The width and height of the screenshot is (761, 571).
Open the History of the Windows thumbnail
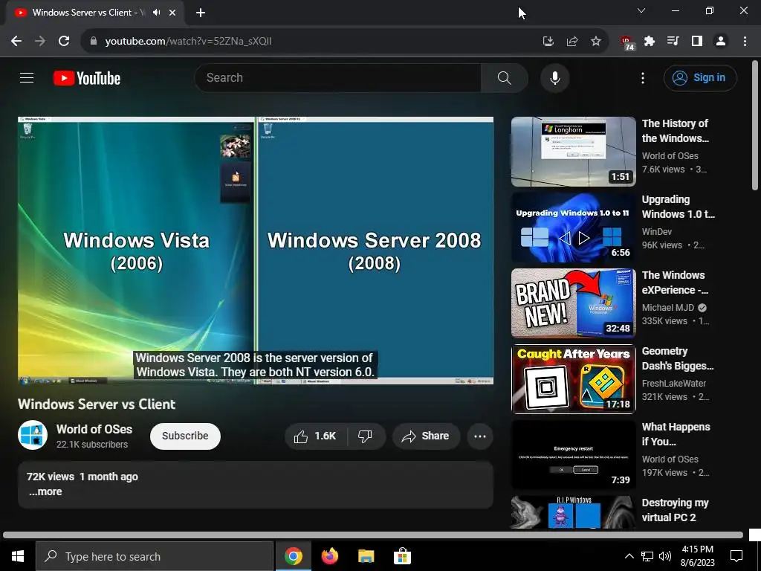[x=573, y=152]
